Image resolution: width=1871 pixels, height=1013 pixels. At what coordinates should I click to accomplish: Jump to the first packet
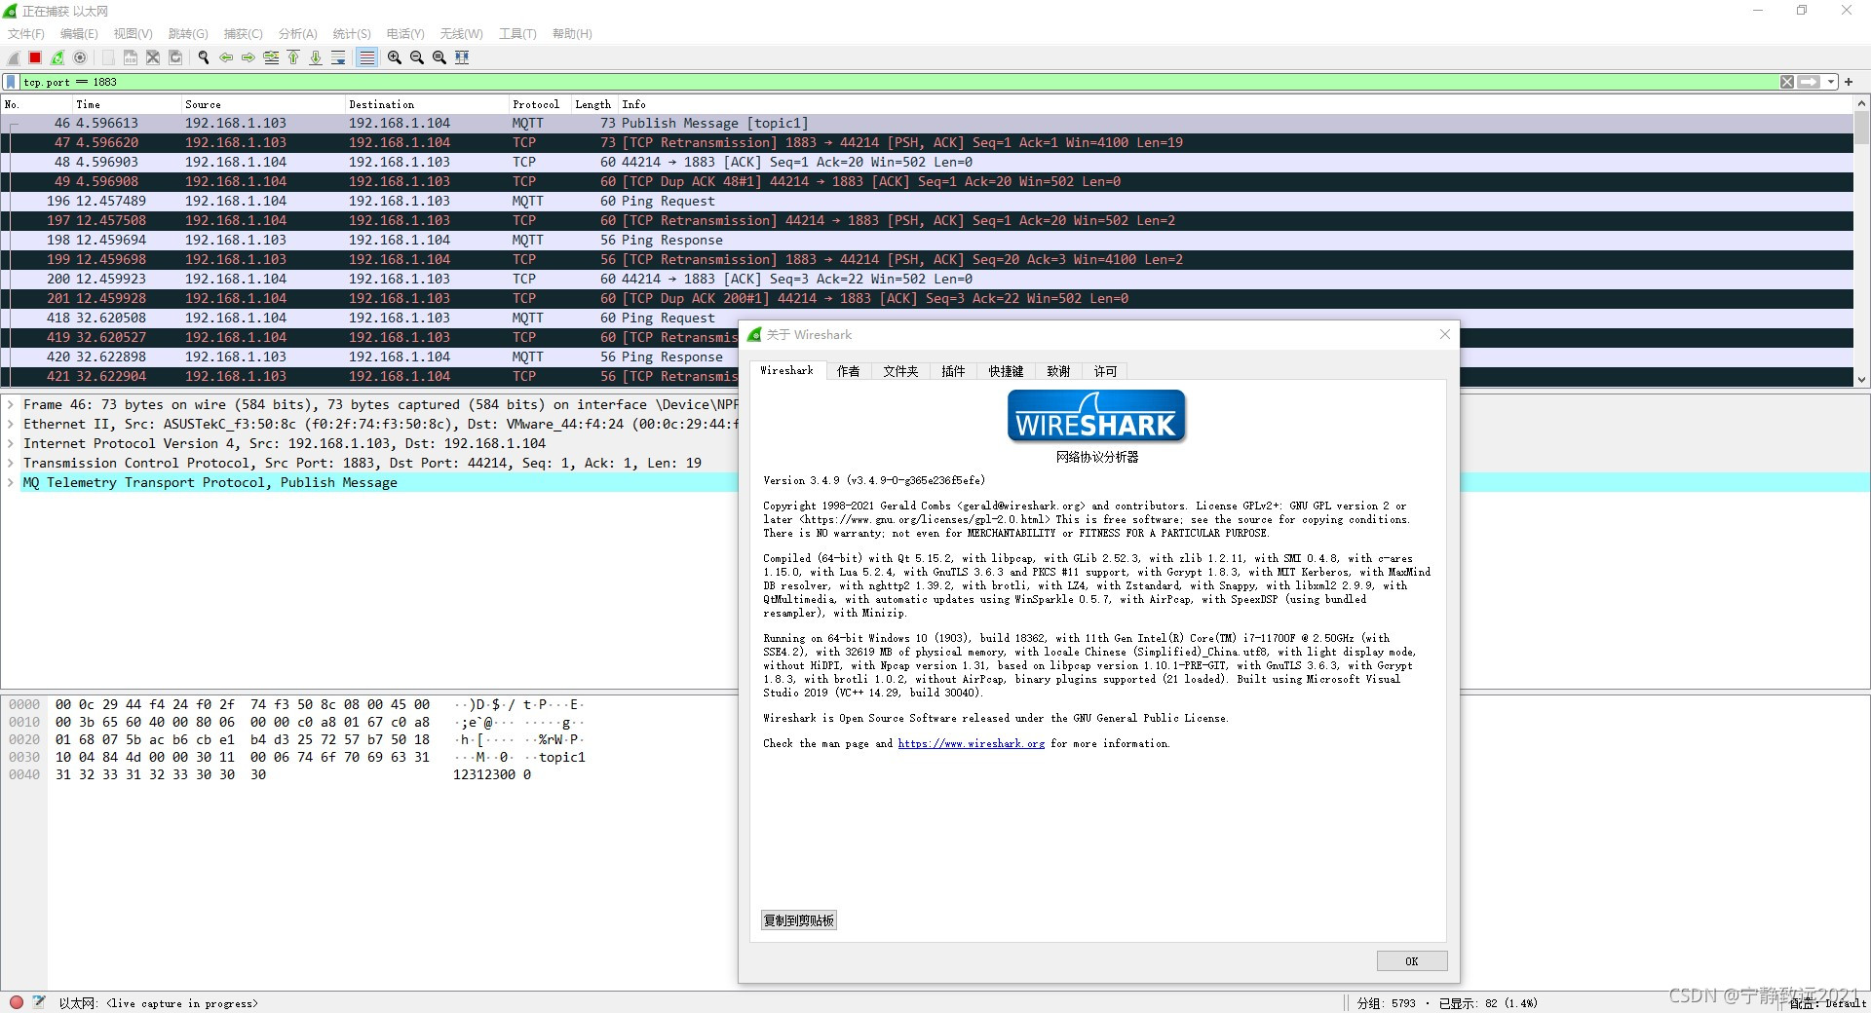(x=293, y=57)
